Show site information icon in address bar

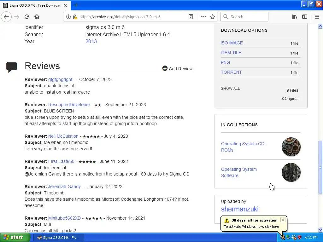[x=68, y=17]
